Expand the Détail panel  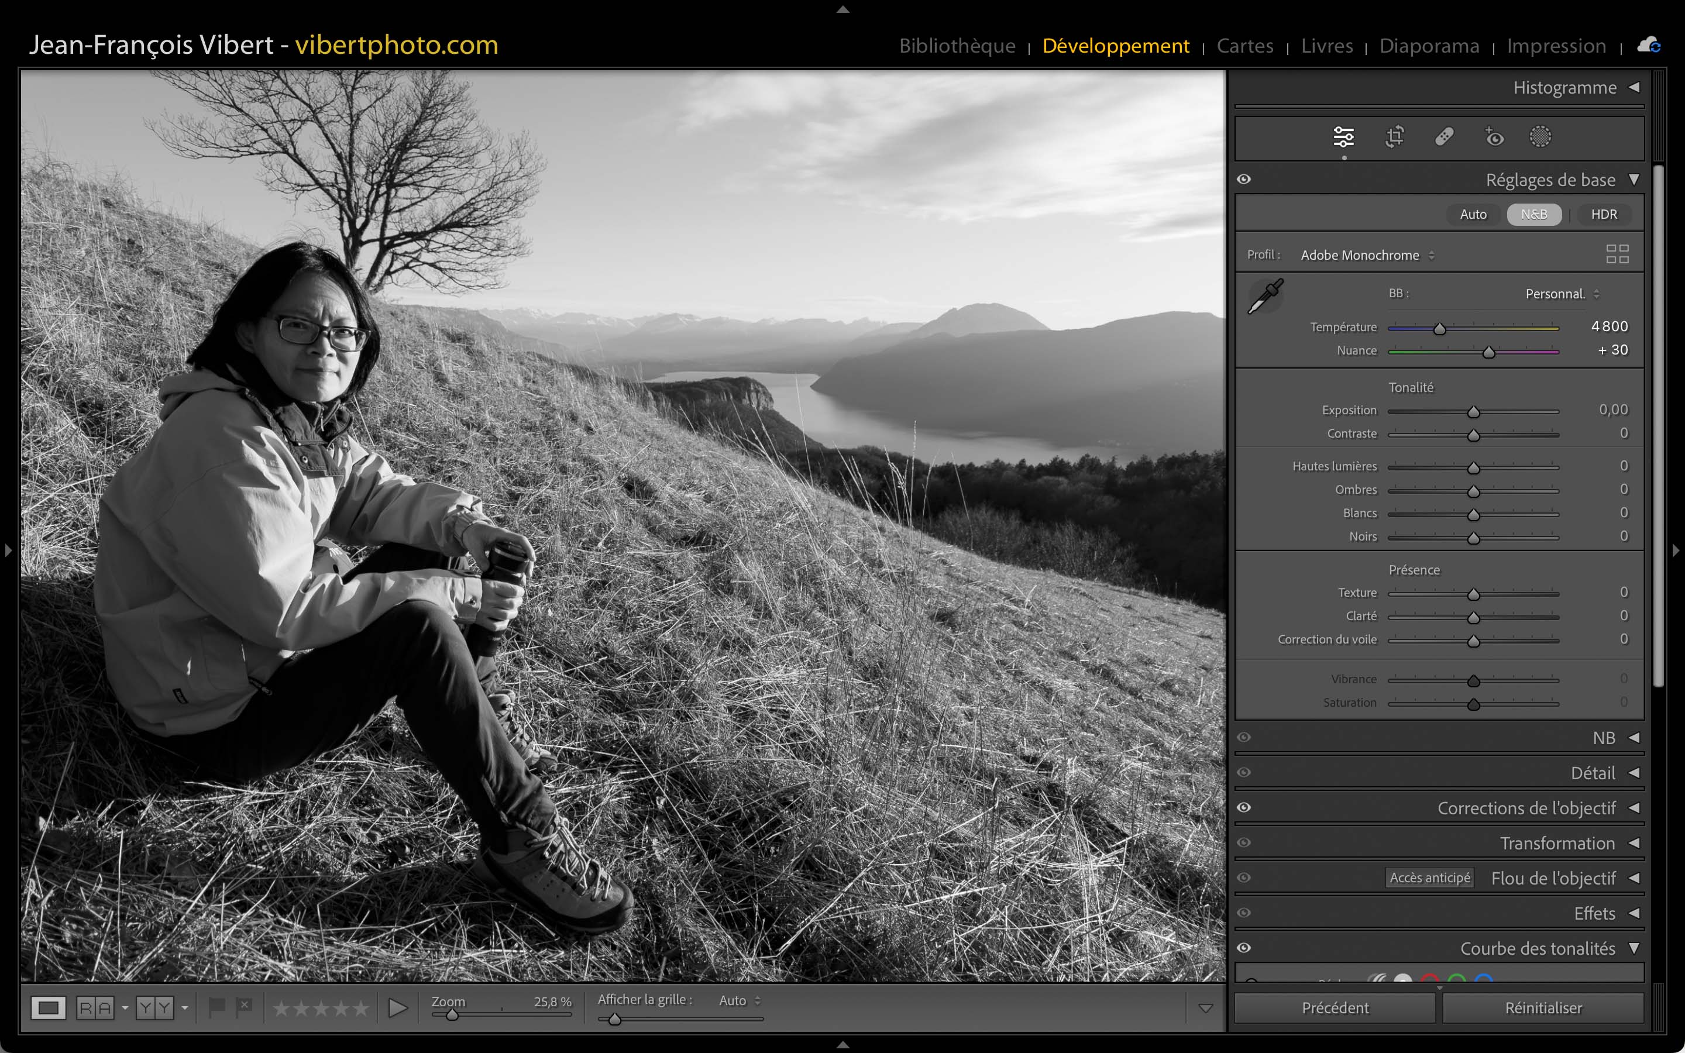[1634, 773]
